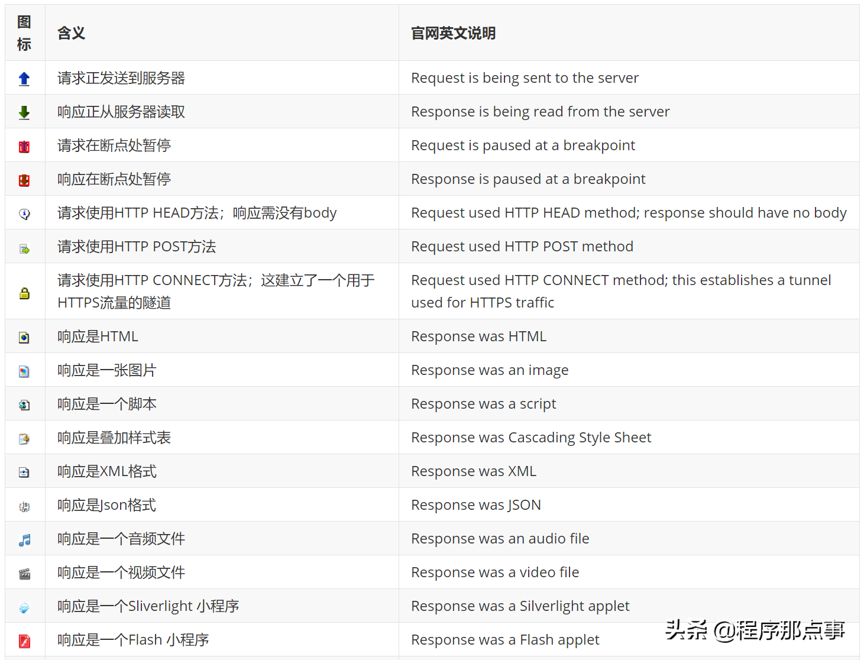
Task: Click the HTML response document icon
Action: click(x=24, y=336)
